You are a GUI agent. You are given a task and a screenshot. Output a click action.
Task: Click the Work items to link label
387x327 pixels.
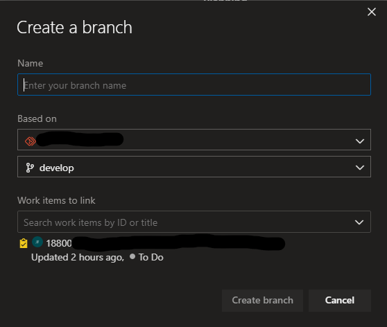click(56, 200)
